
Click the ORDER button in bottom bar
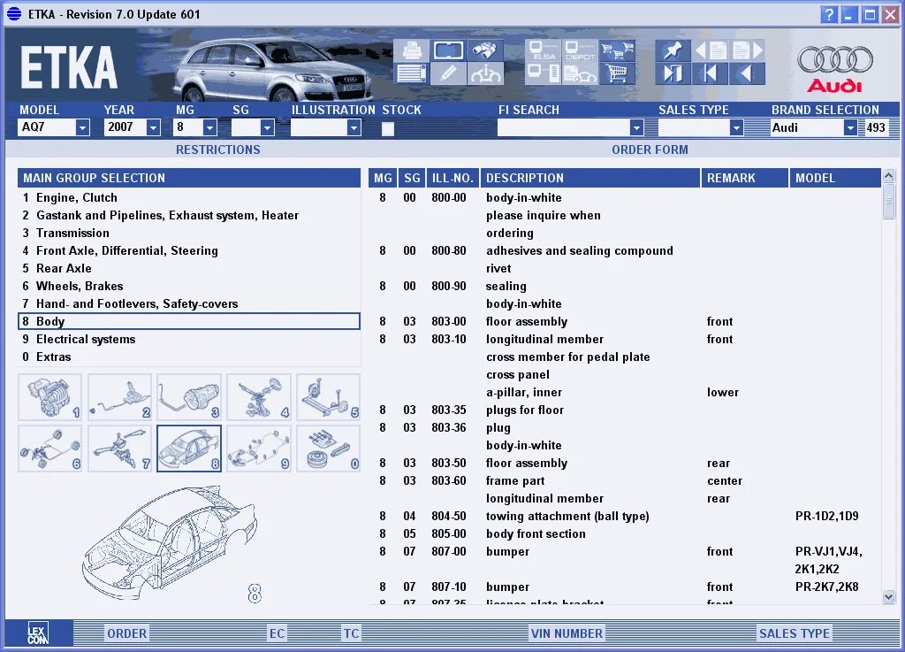[127, 633]
